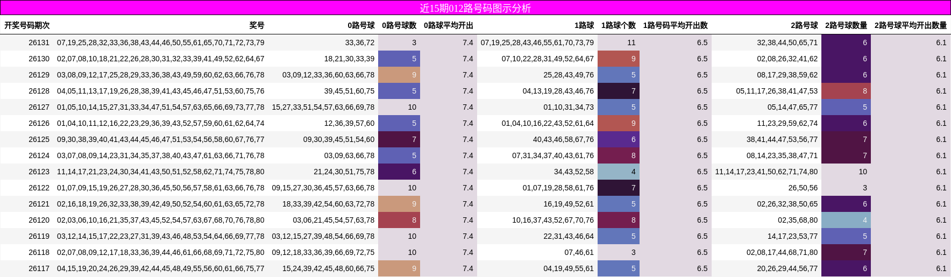Screen dimensions: 951x277
Task: Click the 0路号球 cell 12,36,39,57,60
Action: tap(350, 123)
